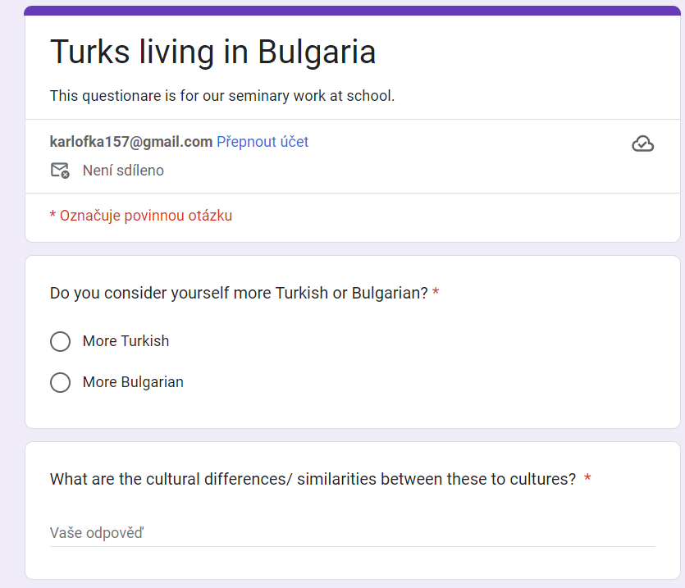Click the required asterisk on cultural question
685x588 pixels.
coord(587,477)
